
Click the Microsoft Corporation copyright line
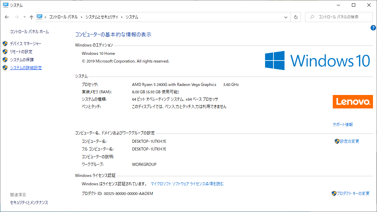click(x=126, y=61)
